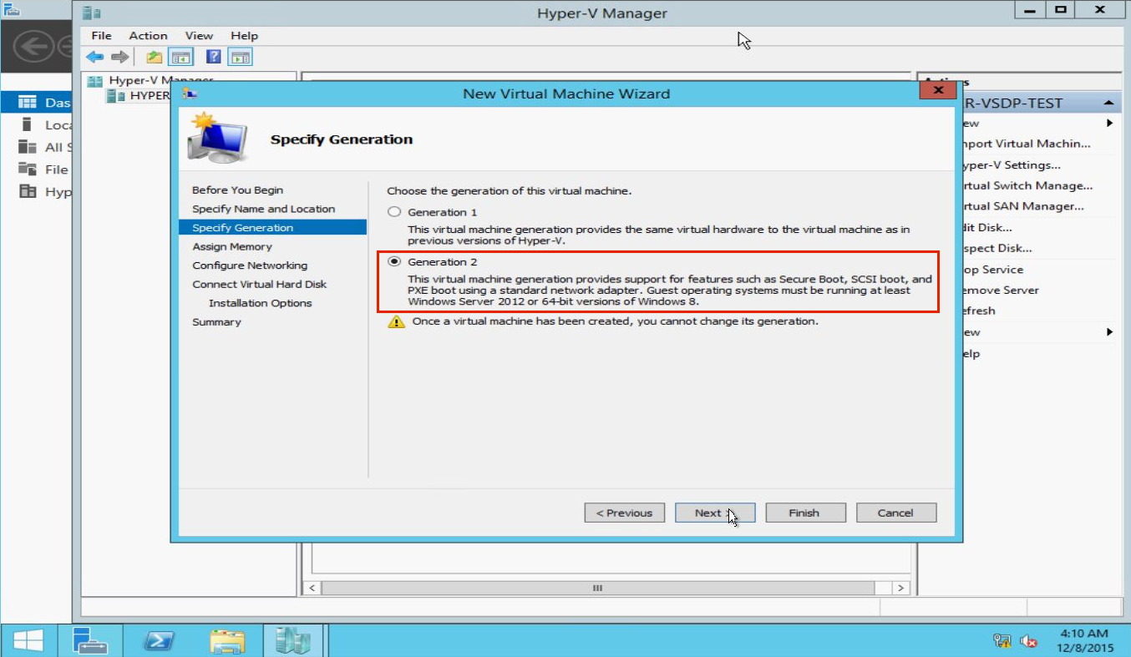Click the network status tray icon
The image size is (1131, 657).
tap(1002, 641)
